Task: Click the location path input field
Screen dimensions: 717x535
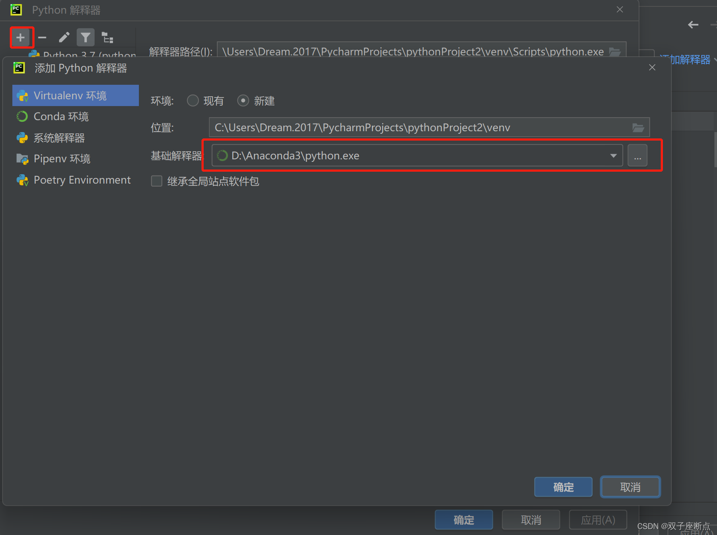Action: pyautogui.click(x=429, y=127)
